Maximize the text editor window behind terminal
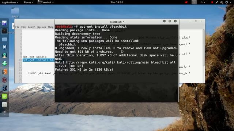 196,21
